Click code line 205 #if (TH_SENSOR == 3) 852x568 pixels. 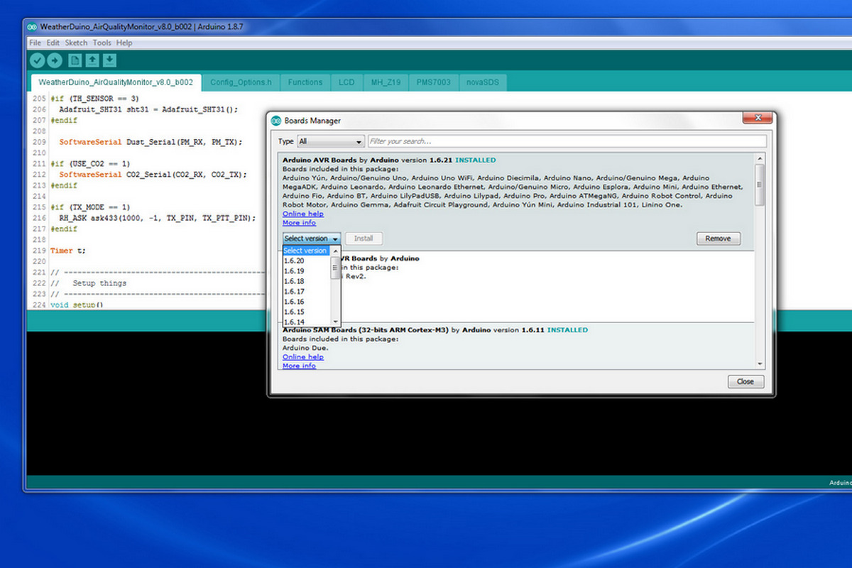(94, 99)
